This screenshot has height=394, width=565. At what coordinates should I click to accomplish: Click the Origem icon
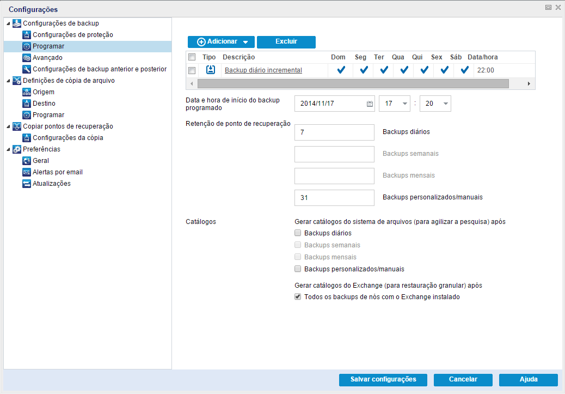[27, 92]
